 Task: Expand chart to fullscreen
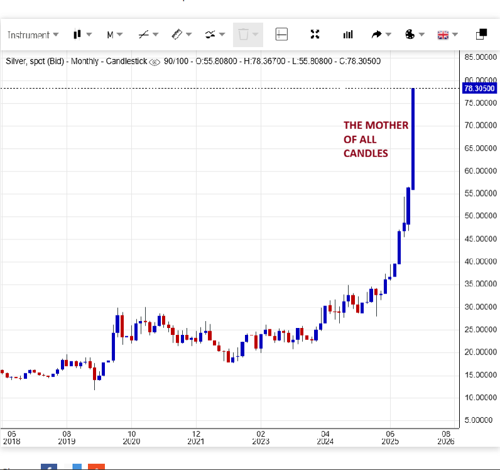[x=315, y=35]
